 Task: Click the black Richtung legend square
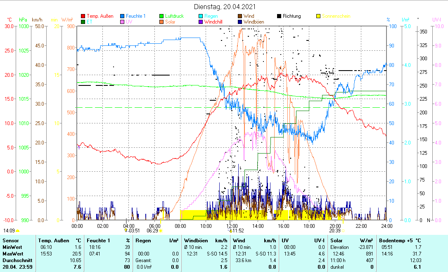(279, 17)
